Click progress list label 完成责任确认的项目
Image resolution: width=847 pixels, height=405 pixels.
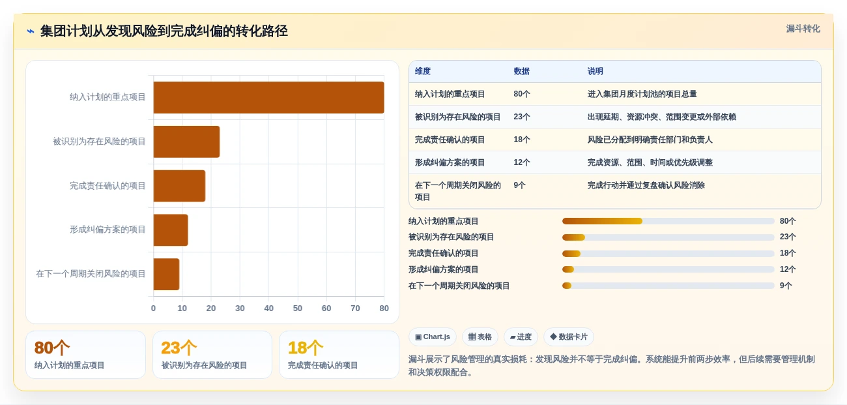click(444, 253)
